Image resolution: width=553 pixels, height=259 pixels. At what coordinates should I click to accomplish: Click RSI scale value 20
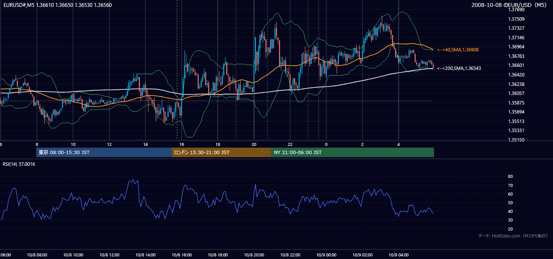click(510, 229)
